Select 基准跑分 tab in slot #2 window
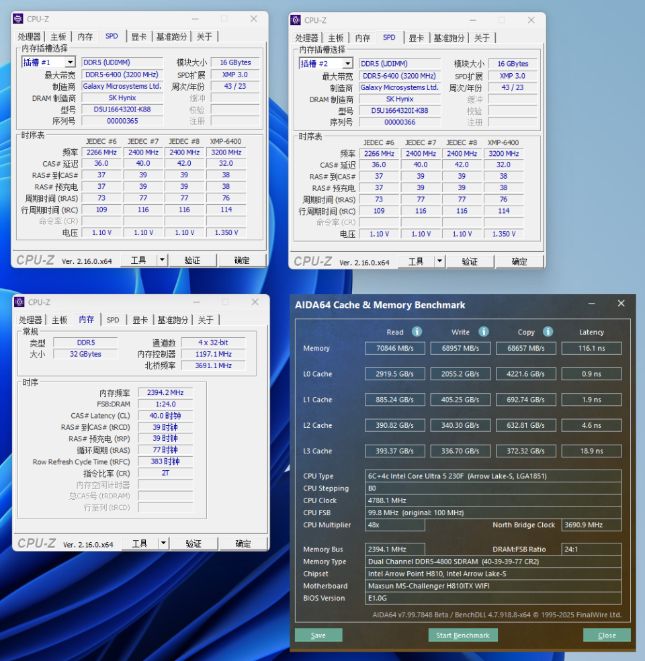Viewport: 645px width, 661px height. [x=449, y=38]
